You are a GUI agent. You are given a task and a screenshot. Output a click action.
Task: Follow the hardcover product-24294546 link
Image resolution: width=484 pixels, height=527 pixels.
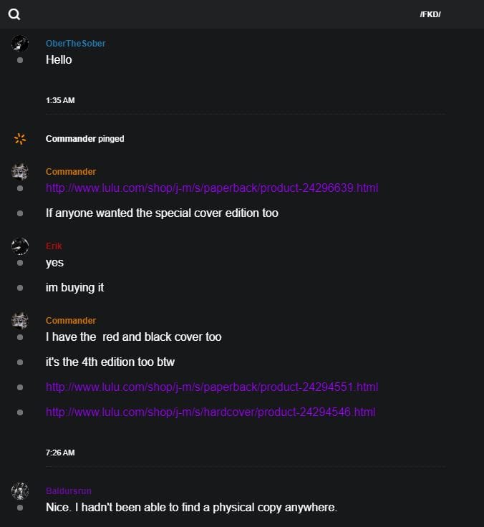[210, 412]
